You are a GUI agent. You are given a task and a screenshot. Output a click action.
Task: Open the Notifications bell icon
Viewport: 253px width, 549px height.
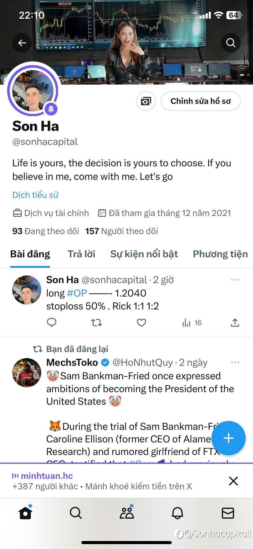[177, 513]
